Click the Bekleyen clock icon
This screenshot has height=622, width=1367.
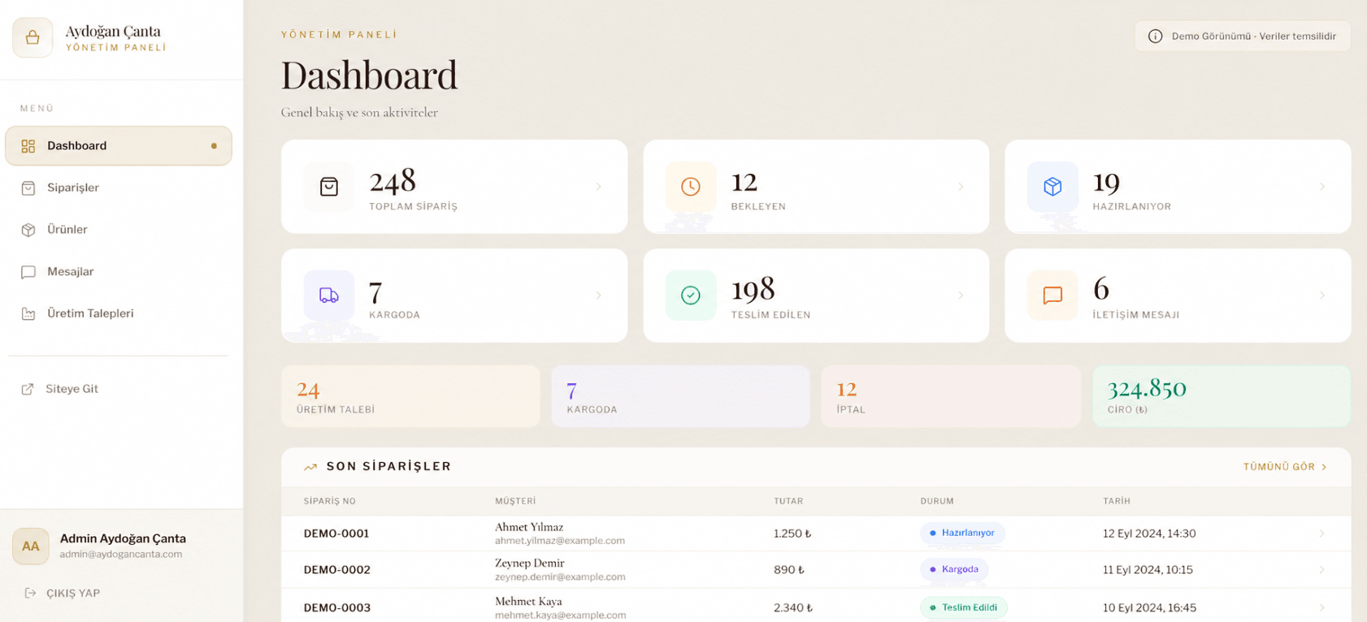point(691,187)
